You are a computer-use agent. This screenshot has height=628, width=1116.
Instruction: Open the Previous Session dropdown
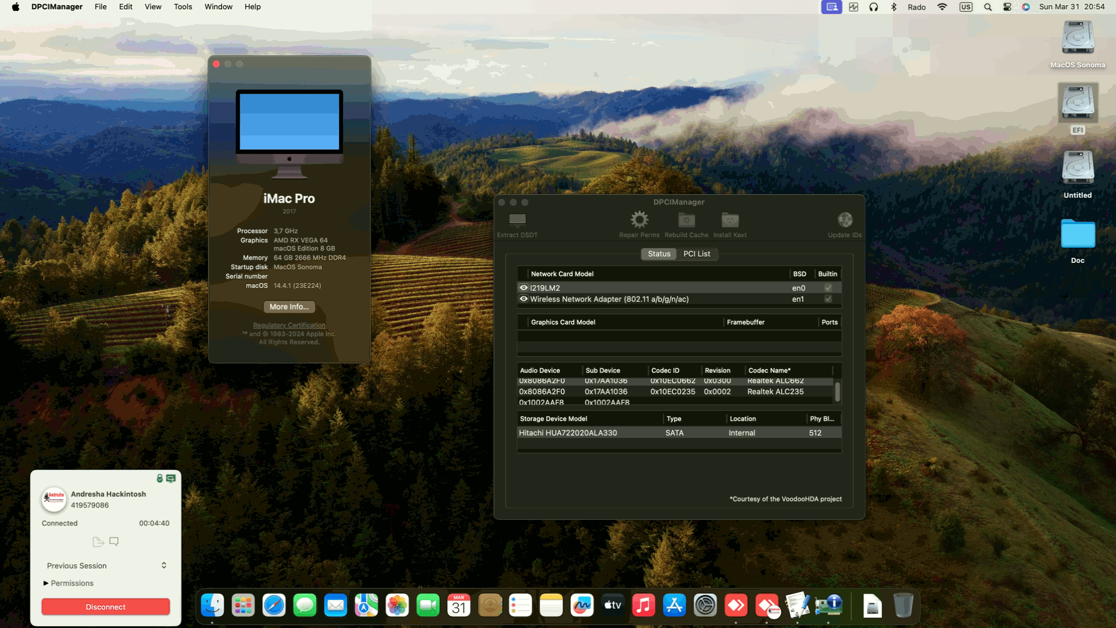point(106,566)
